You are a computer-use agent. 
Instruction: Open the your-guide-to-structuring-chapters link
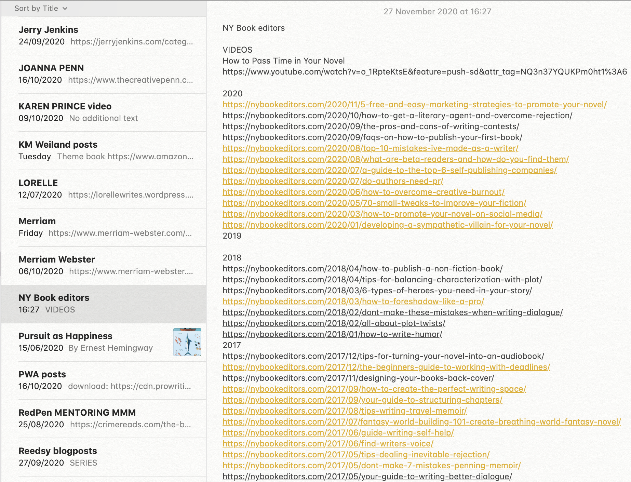362,400
